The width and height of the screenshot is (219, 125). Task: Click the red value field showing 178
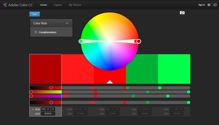(x=43, y=109)
